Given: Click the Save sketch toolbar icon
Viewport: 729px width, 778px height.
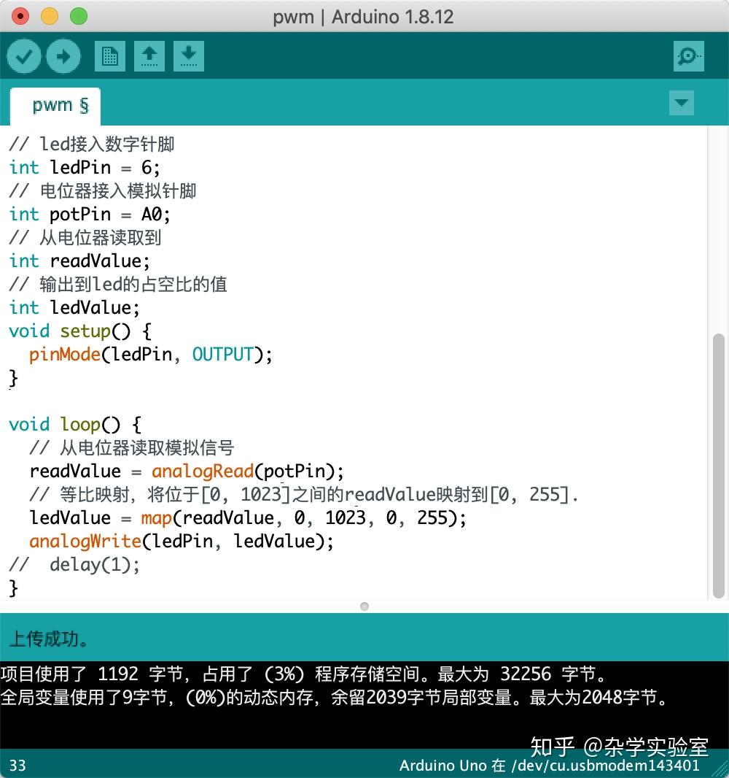Looking at the screenshot, I should click(x=189, y=55).
